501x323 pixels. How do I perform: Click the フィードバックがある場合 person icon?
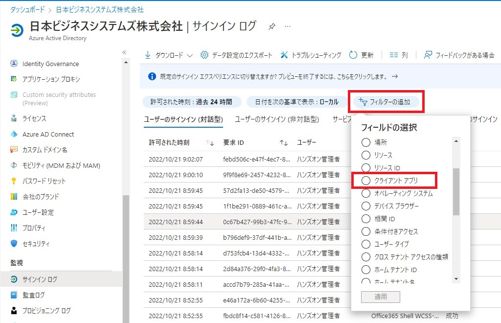click(428, 55)
